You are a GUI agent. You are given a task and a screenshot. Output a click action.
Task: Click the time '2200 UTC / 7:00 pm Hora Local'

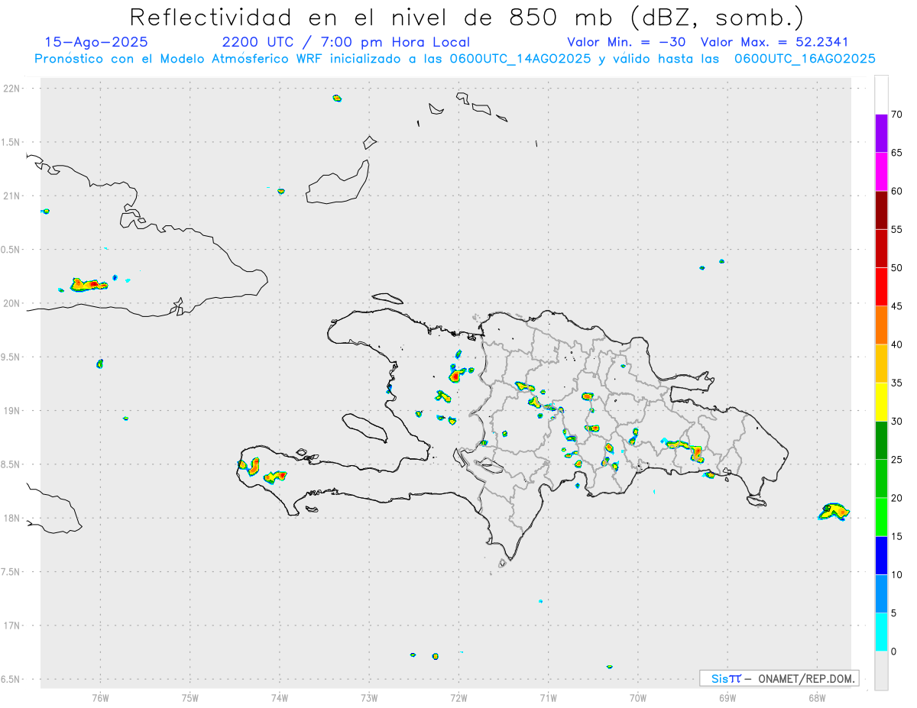click(346, 42)
